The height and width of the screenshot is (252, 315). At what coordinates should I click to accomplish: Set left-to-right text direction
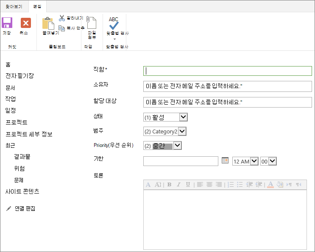(x=289, y=185)
